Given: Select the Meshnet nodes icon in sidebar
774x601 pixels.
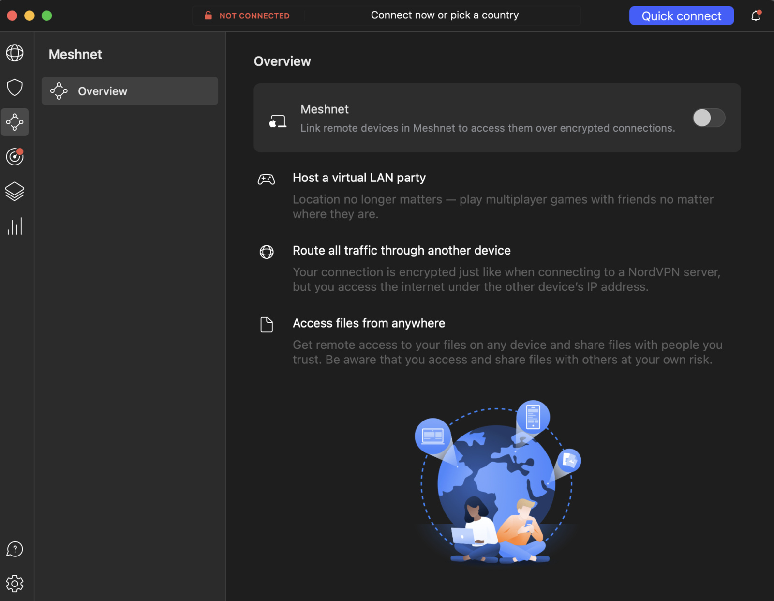Looking at the screenshot, I should pyautogui.click(x=15, y=122).
